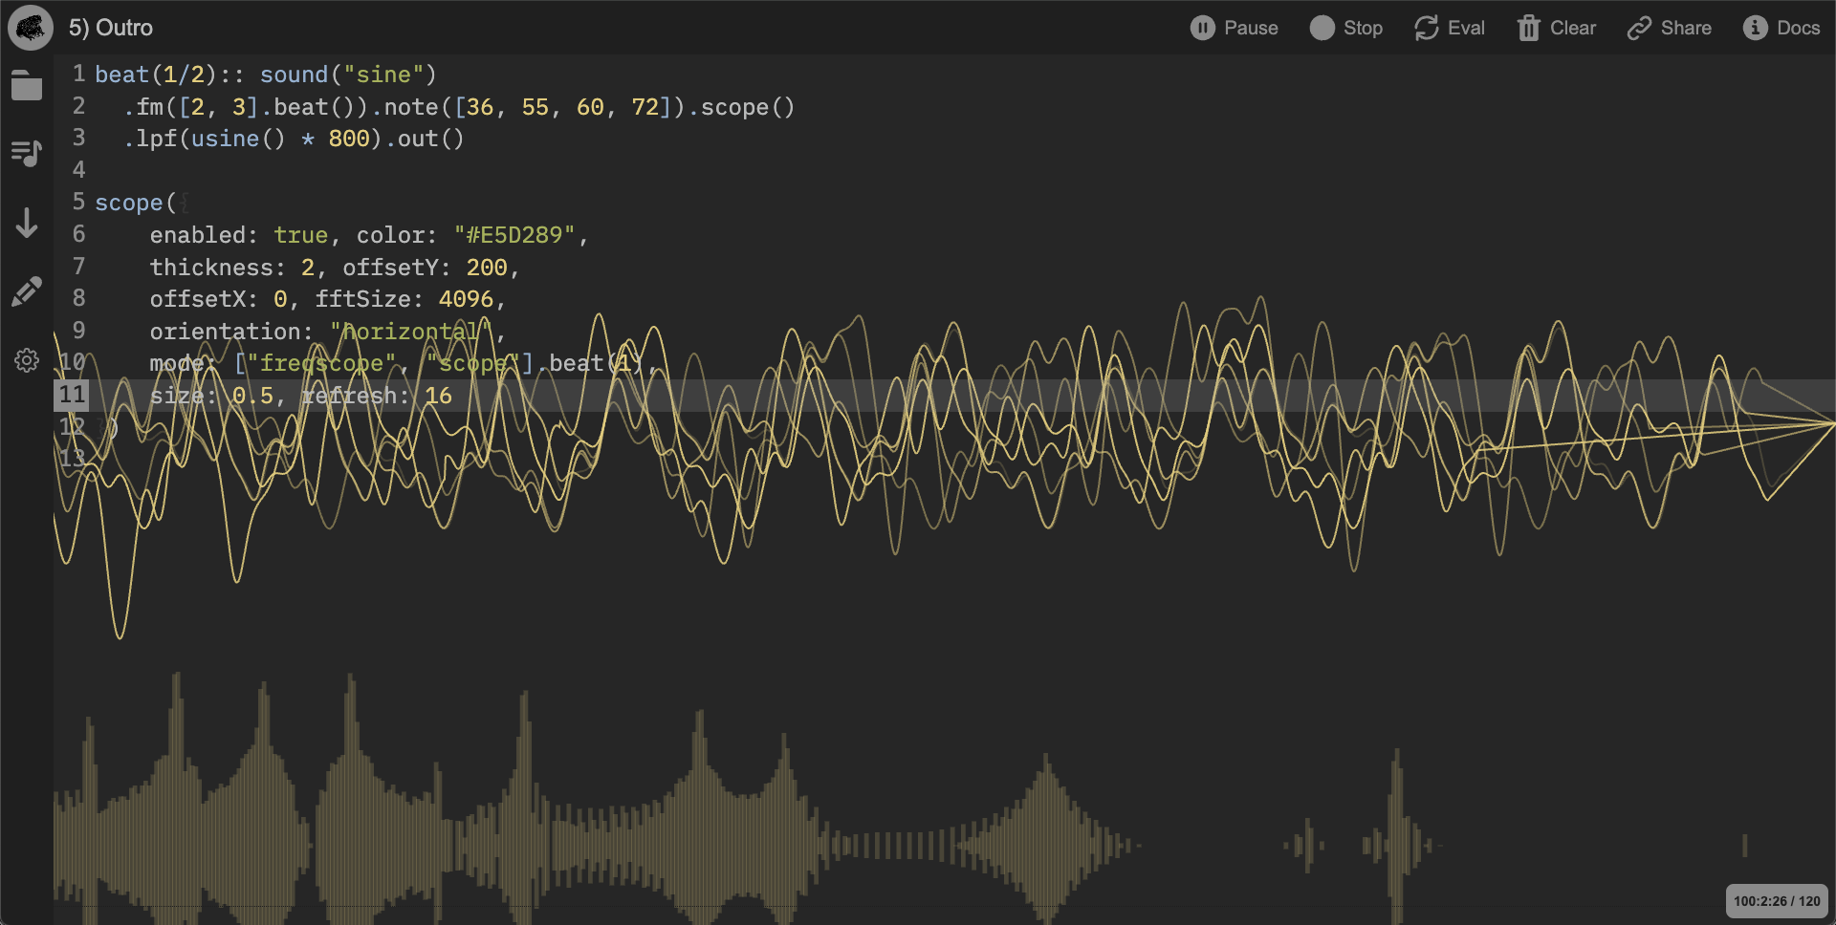Image resolution: width=1836 pixels, height=925 pixels.
Task: Place the cursor on "sine" in line 1
Action: click(383, 75)
